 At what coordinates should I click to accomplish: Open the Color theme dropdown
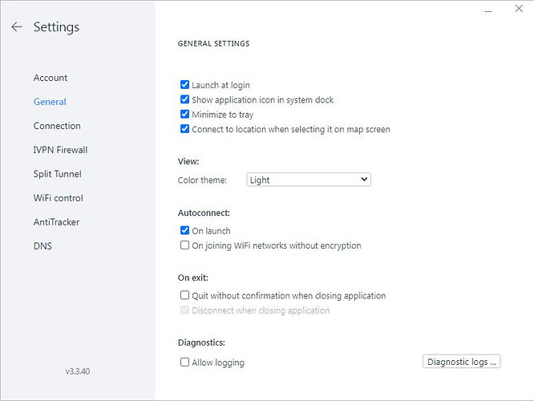point(309,180)
